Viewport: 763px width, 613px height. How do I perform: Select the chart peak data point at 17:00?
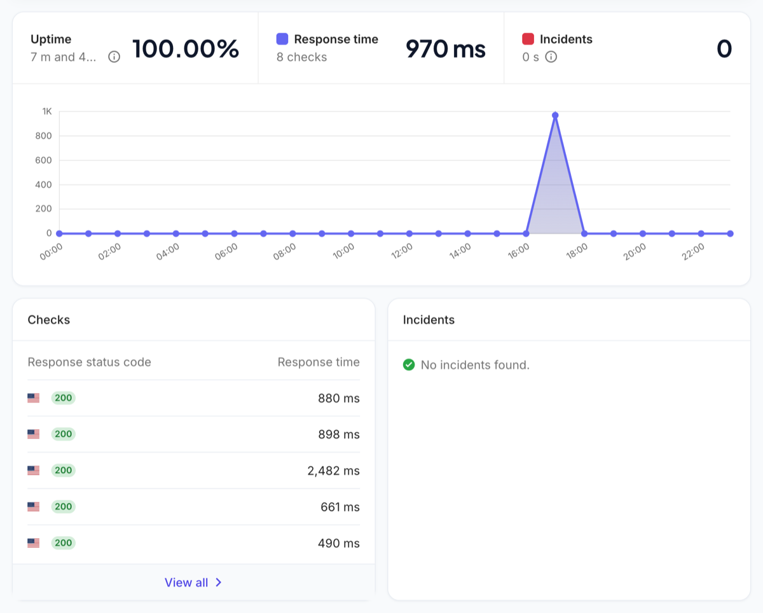[555, 115]
